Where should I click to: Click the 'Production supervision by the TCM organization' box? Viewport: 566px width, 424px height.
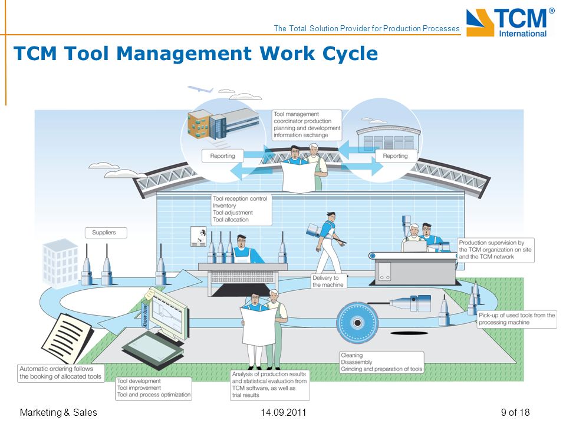(x=496, y=250)
